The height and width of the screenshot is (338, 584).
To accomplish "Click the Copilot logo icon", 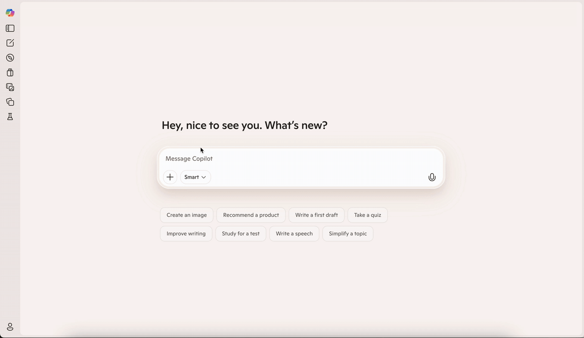I will 10,13.
